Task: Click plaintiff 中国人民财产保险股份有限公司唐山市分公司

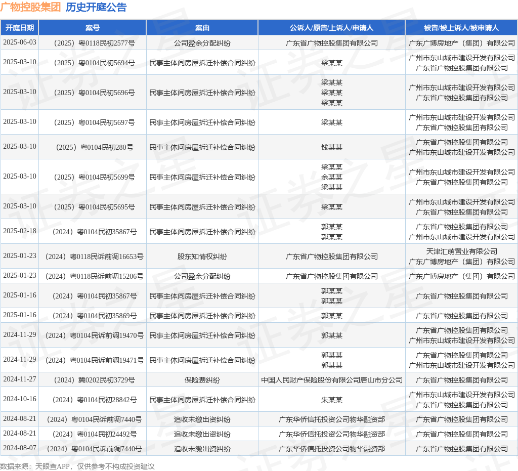Action: point(332,380)
